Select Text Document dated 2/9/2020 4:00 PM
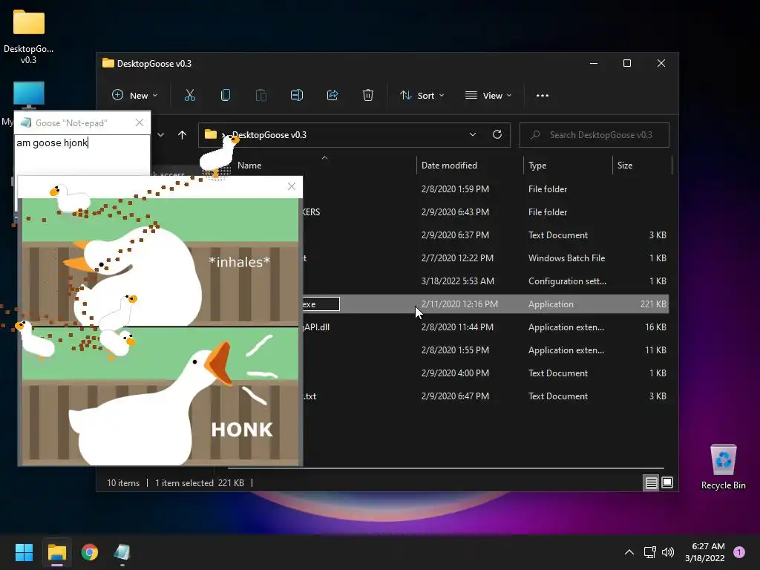 tap(485, 373)
